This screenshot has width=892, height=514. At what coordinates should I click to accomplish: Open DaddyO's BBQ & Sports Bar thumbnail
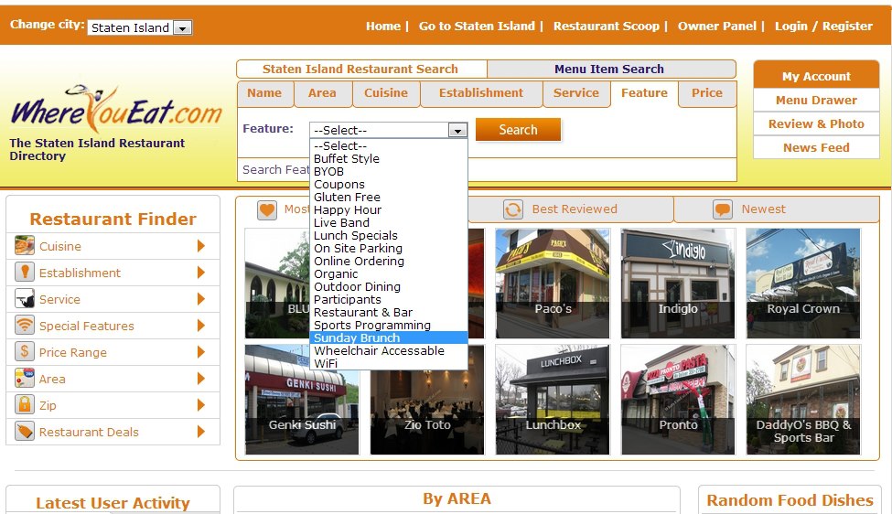point(803,399)
